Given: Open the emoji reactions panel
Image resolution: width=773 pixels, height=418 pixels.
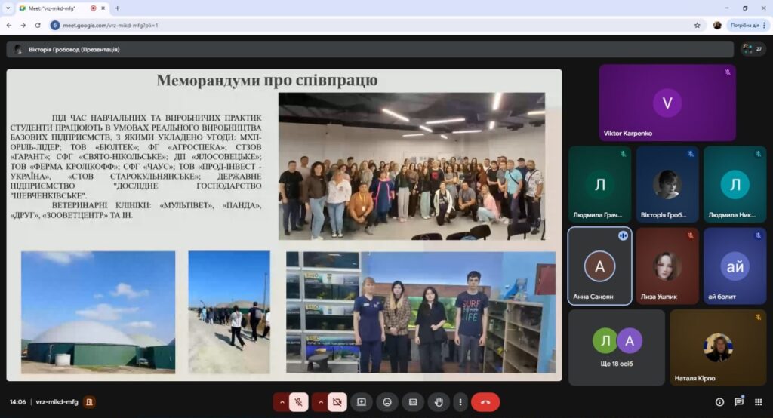Looking at the screenshot, I should tap(387, 402).
